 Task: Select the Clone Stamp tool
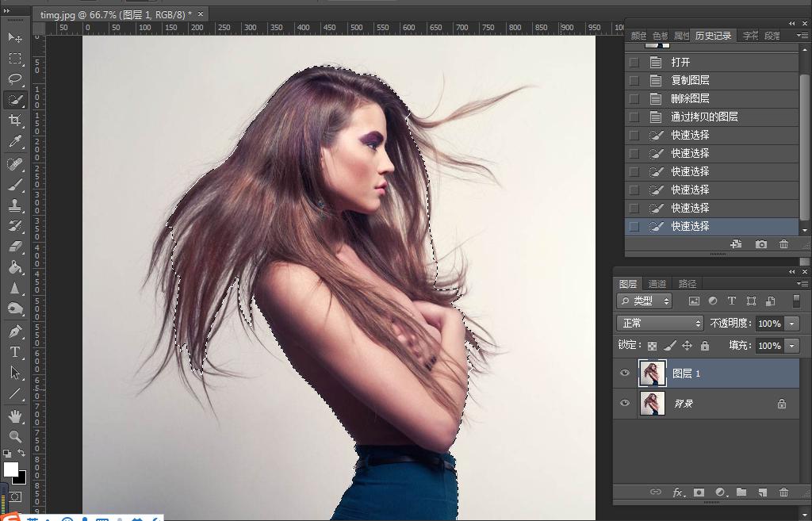15,205
